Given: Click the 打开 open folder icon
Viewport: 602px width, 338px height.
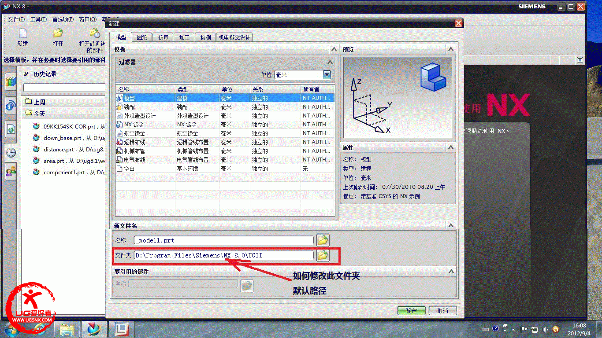Looking at the screenshot, I should click(x=58, y=33).
